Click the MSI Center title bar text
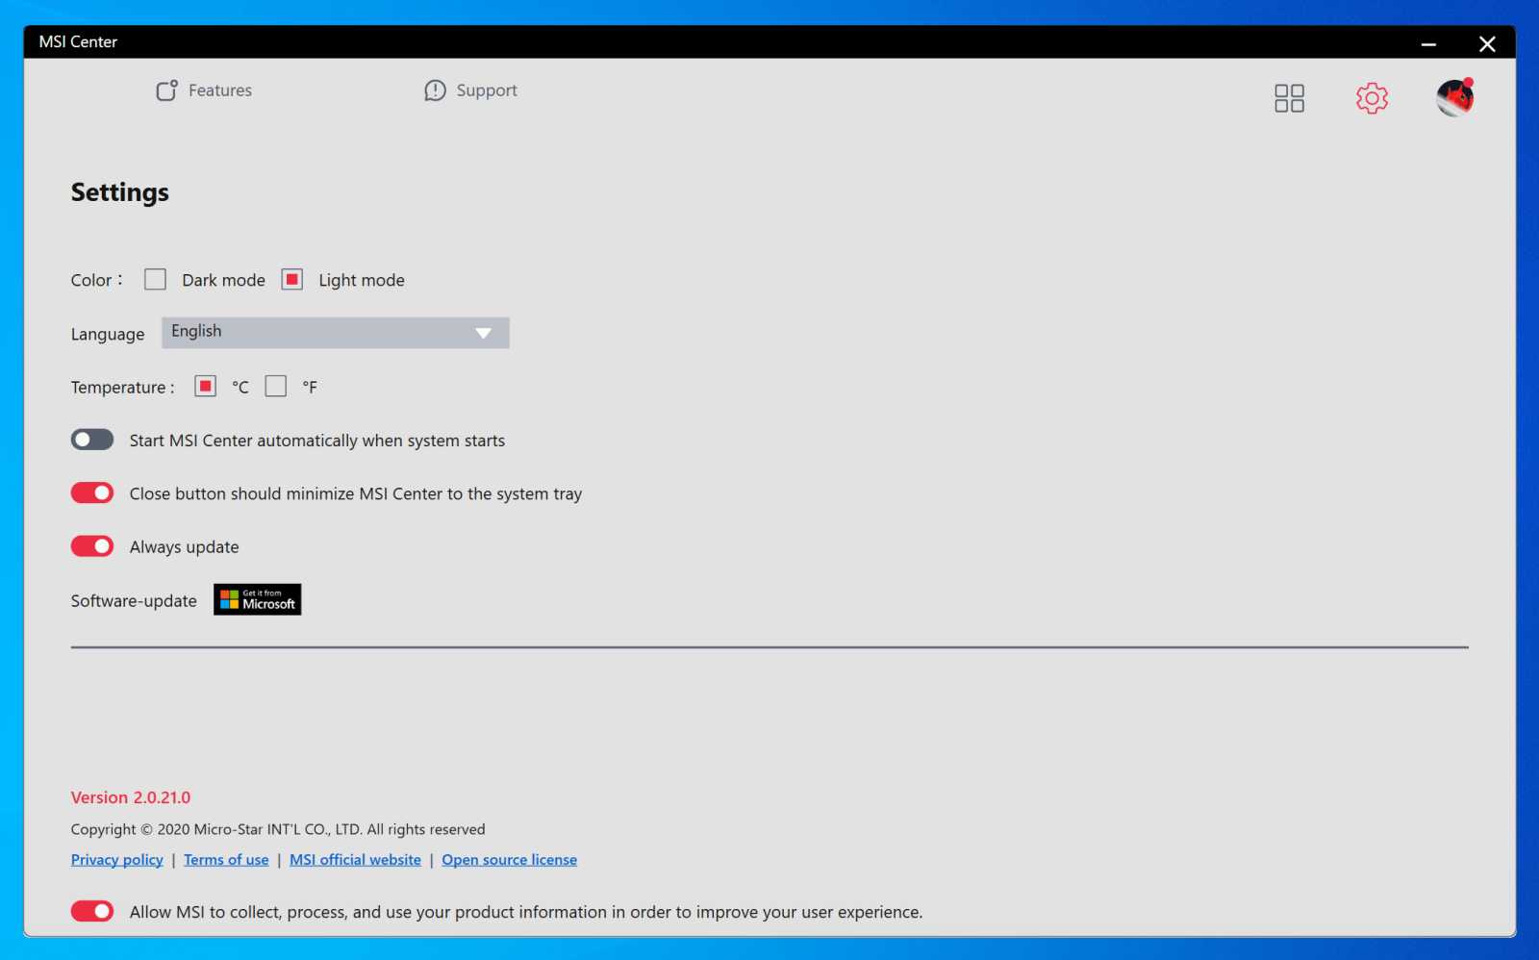 pyautogui.click(x=78, y=42)
